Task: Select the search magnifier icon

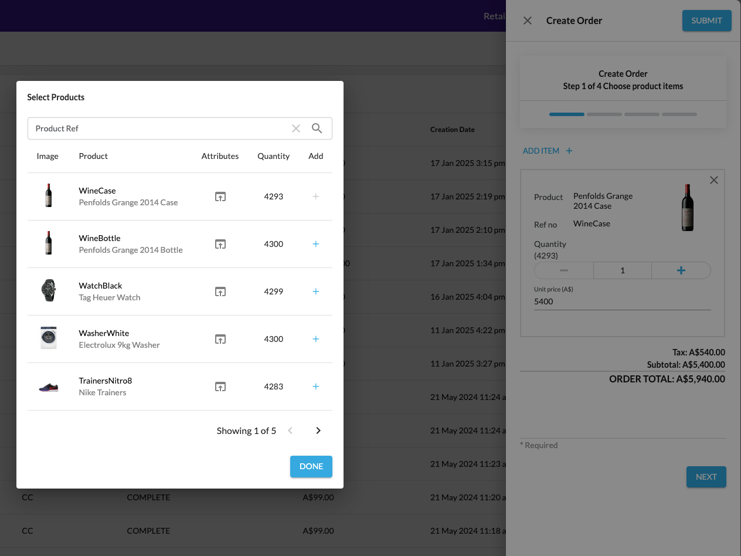Action: 317,128
